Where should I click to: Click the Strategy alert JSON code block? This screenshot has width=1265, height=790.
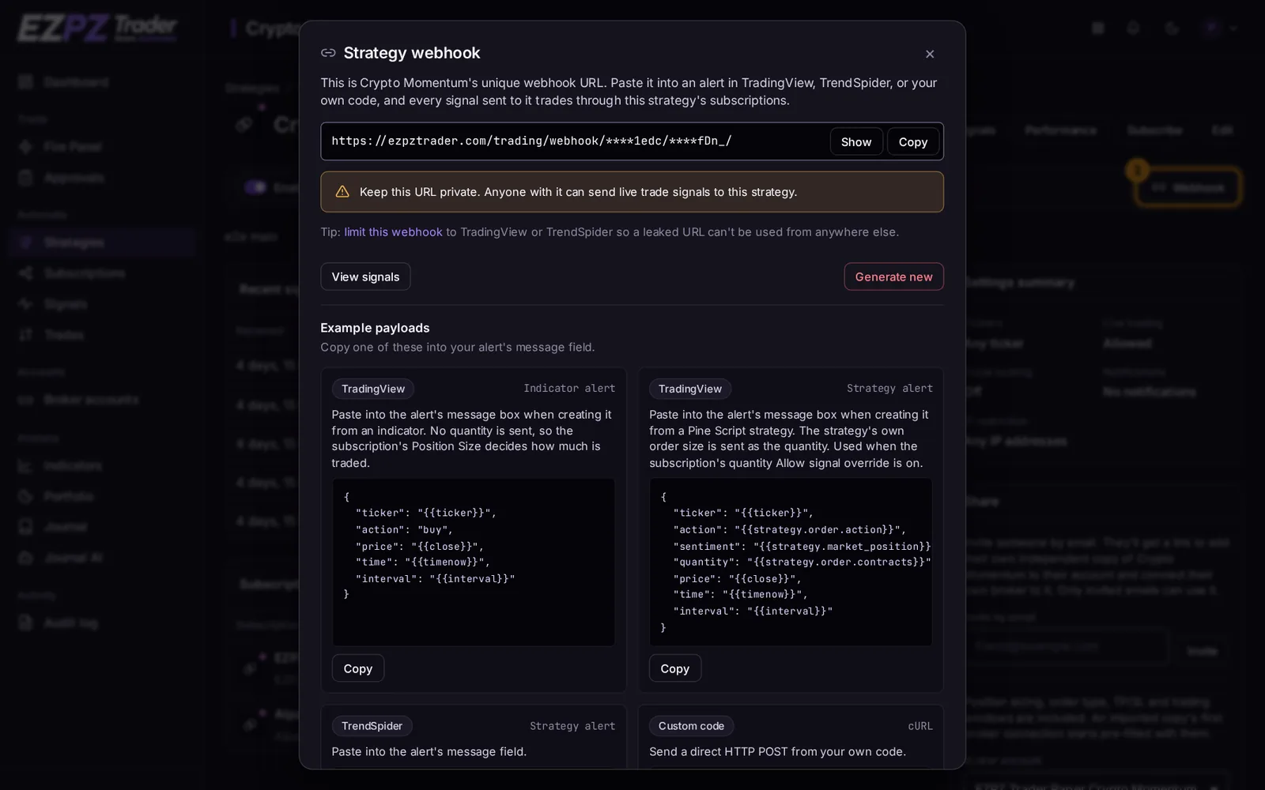[791, 562]
